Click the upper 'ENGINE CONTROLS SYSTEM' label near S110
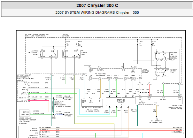This screenshot has height=138, width=193. [68, 98]
